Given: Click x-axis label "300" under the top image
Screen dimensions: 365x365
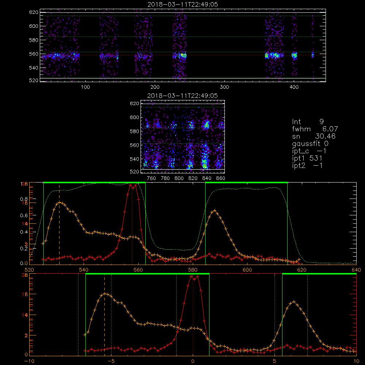Looking at the screenshot, I should tap(224, 87).
